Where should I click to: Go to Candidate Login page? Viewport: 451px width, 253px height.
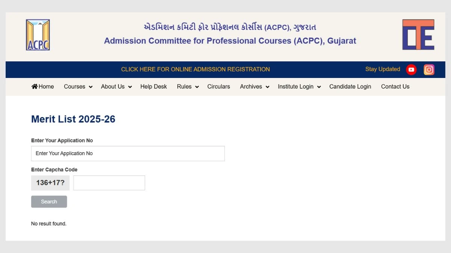350,87
